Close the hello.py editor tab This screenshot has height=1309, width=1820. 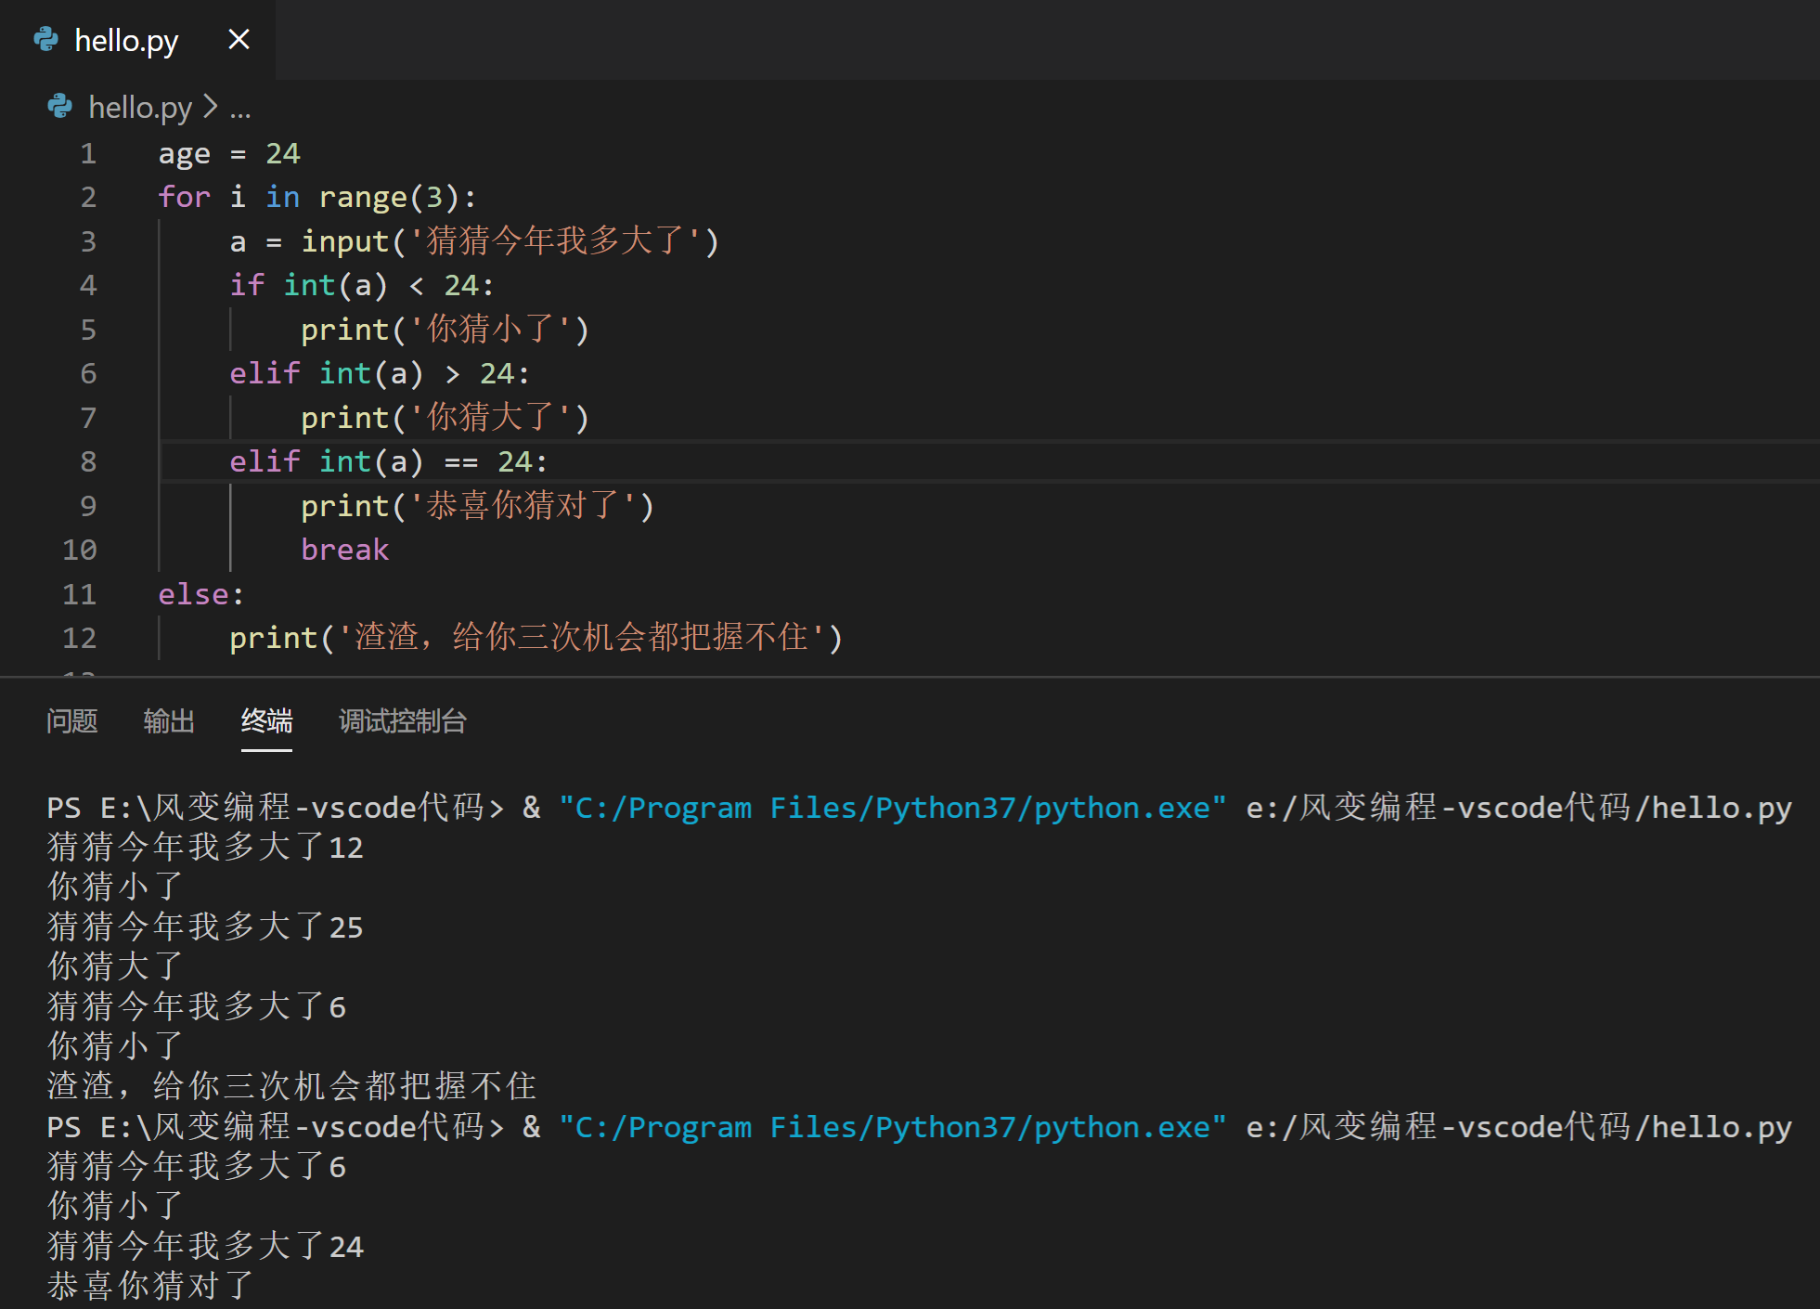tap(239, 40)
